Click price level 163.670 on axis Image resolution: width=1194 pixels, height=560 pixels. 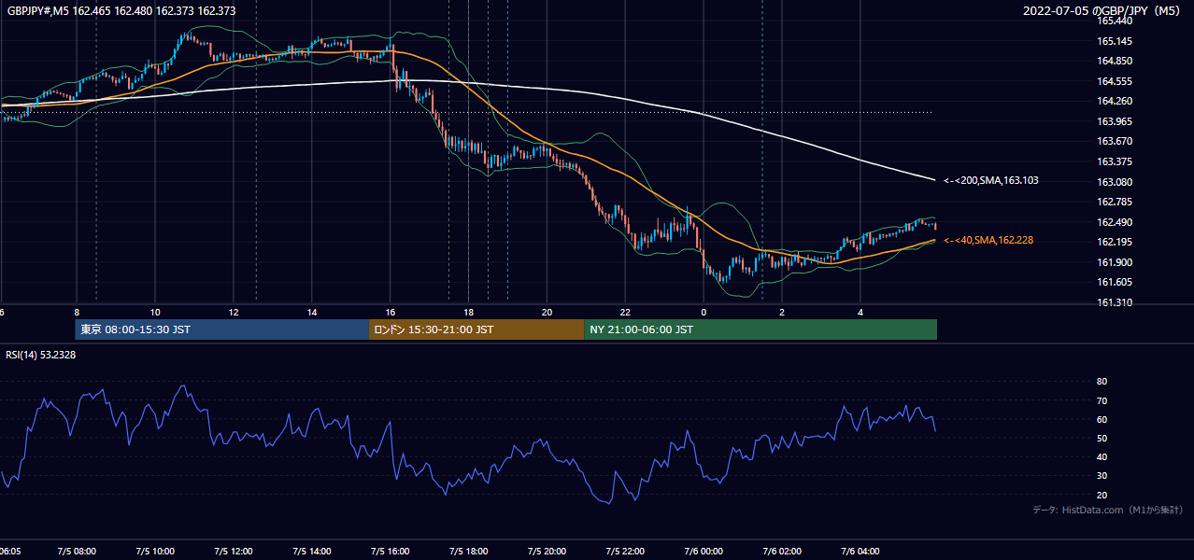tap(1114, 141)
